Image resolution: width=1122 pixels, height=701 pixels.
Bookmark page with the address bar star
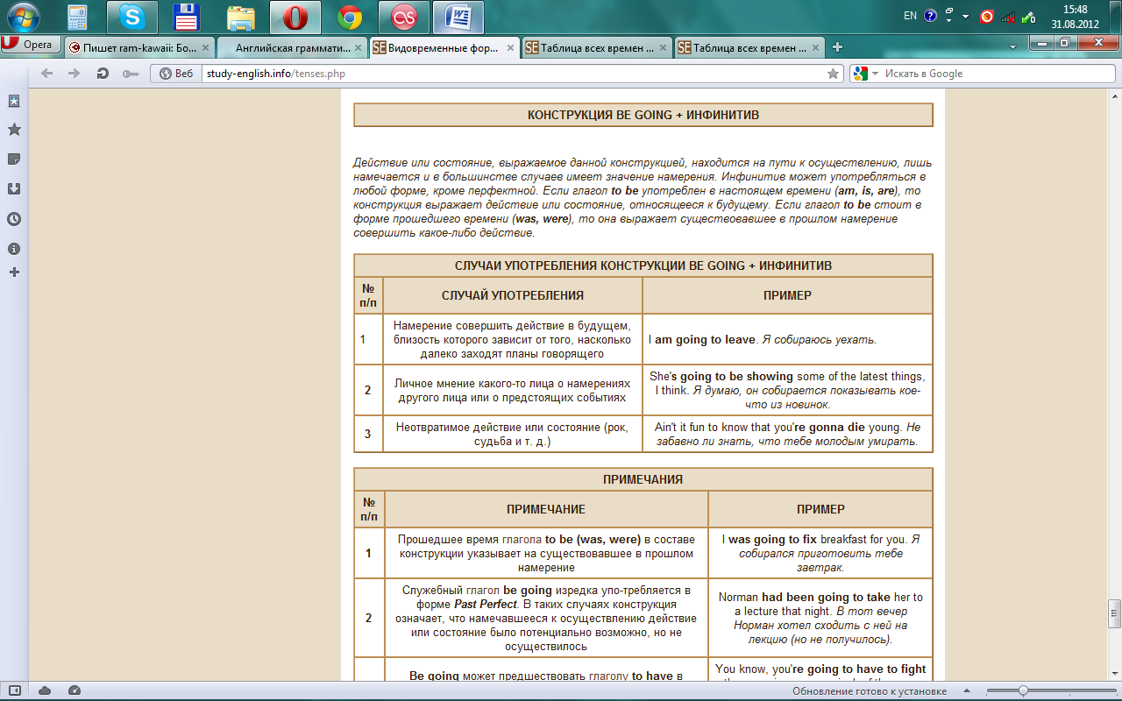pos(833,74)
